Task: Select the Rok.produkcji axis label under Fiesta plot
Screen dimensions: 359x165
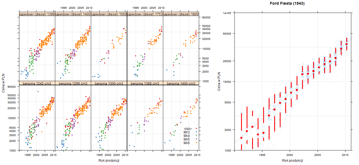Action: [x=292, y=161]
